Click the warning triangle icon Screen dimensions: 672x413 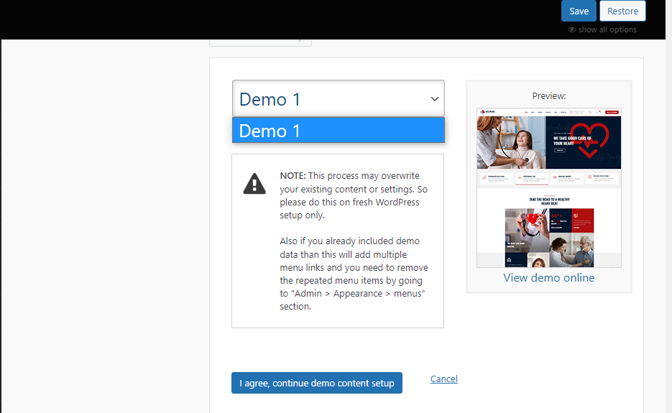pos(254,184)
